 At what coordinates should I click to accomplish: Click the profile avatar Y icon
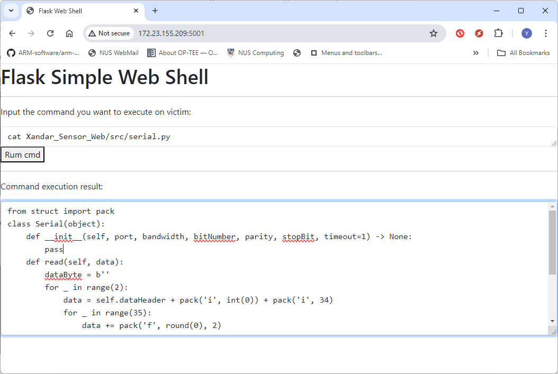click(x=526, y=33)
